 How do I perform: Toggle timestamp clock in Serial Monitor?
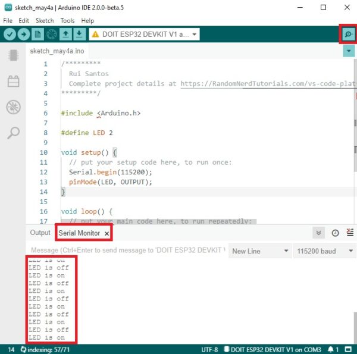coord(335,233)
